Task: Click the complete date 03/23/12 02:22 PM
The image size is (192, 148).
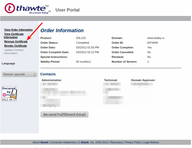Action: coord(87,52)
